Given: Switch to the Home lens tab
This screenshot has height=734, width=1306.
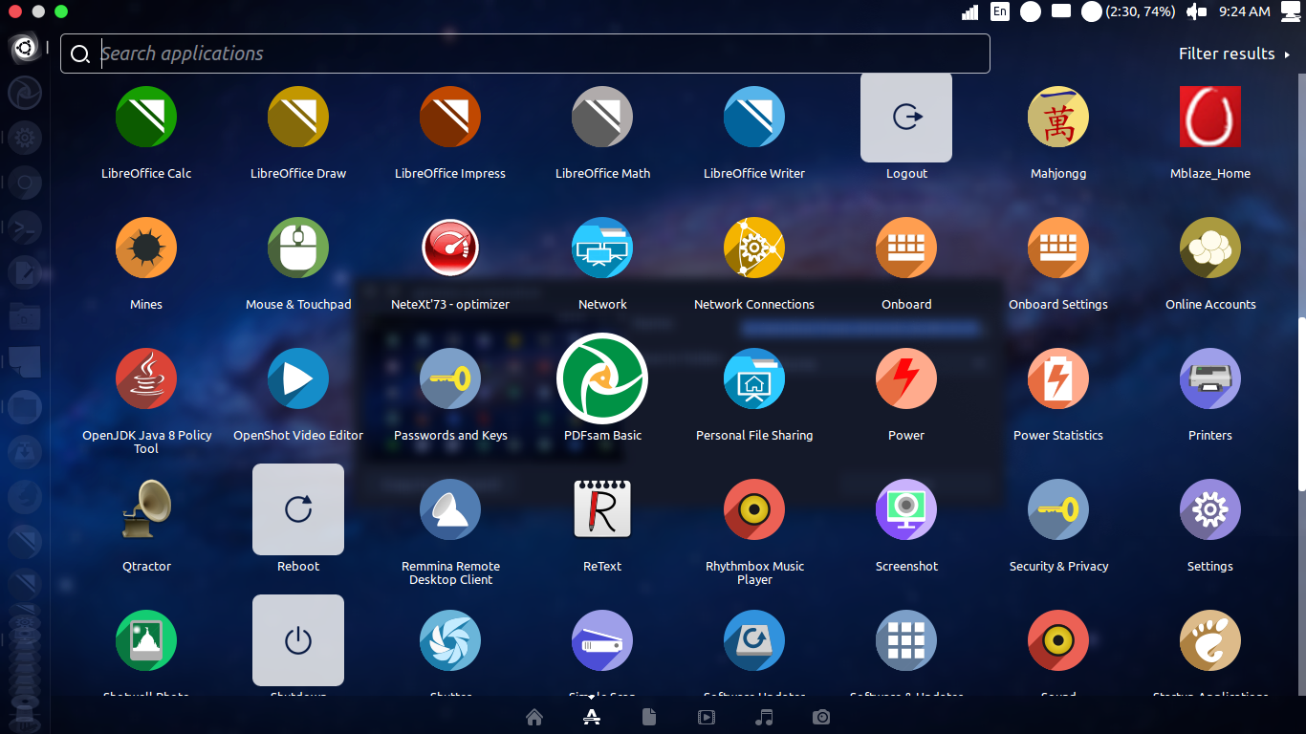Looking at the screenshot, I should point(534,717).
